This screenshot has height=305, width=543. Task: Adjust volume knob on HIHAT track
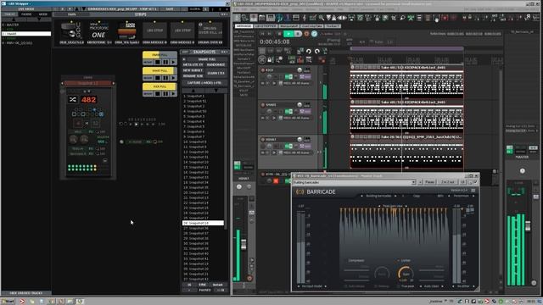coord(299,139)
